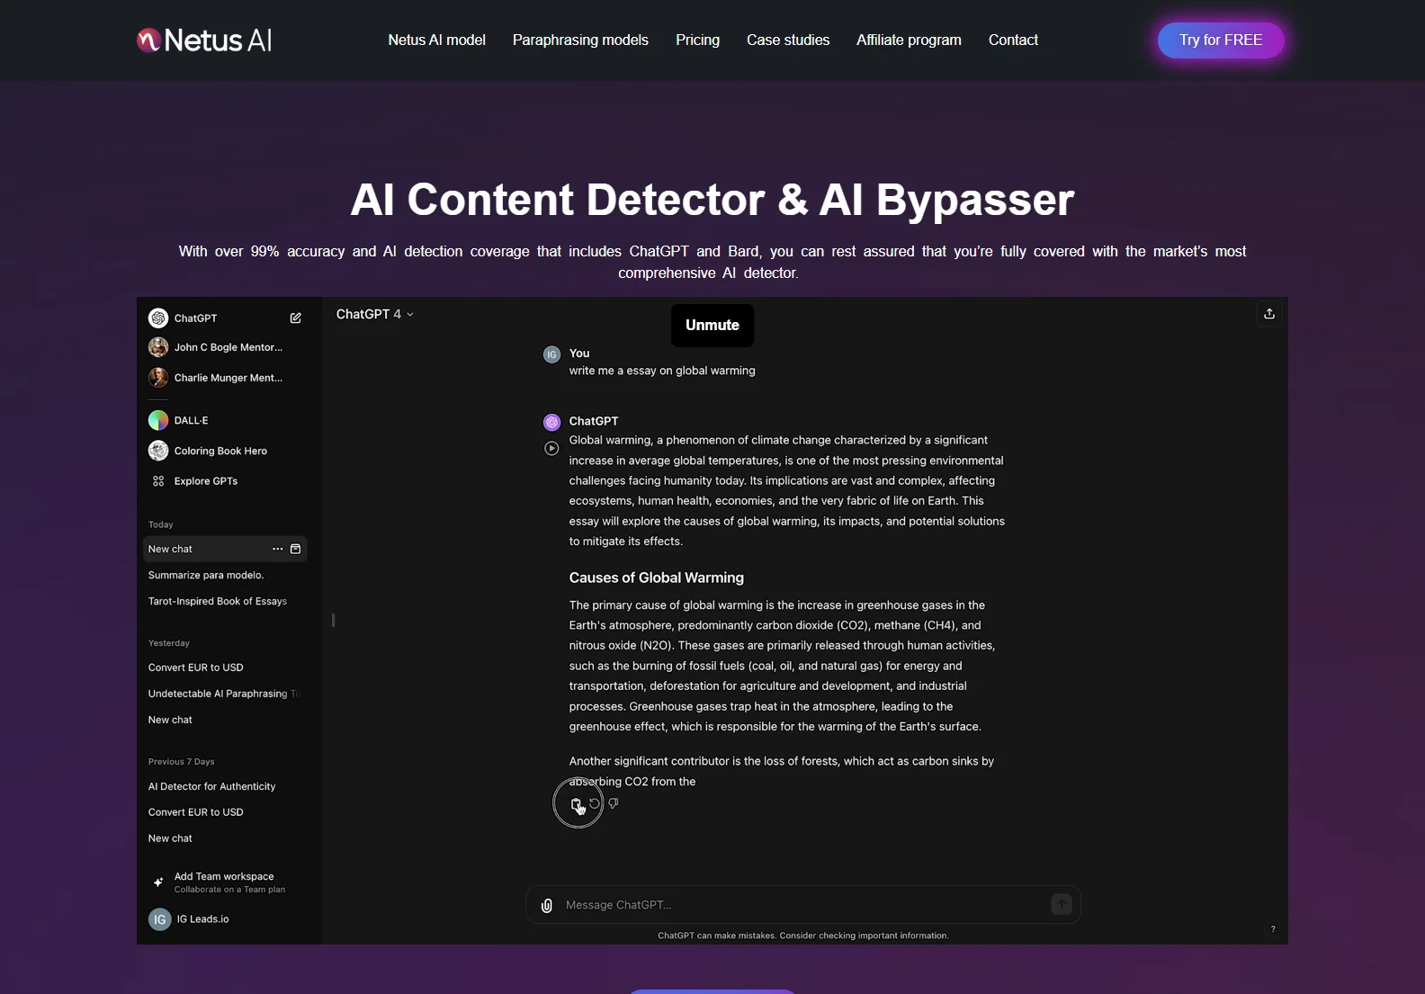The image size is (1425, 994).
Task: Open Convert EUR to USD under Yesterday
Action: 196,667
